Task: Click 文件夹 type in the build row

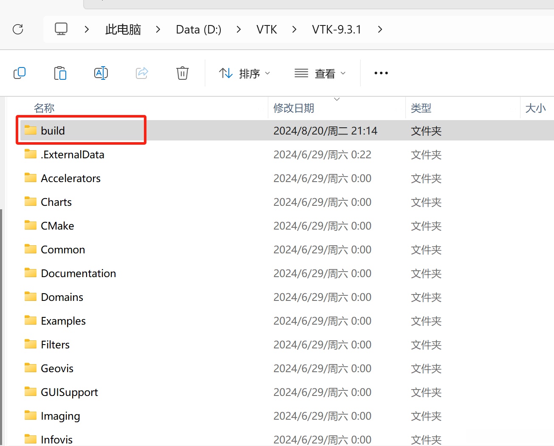Action: click(x=426, y=131)
